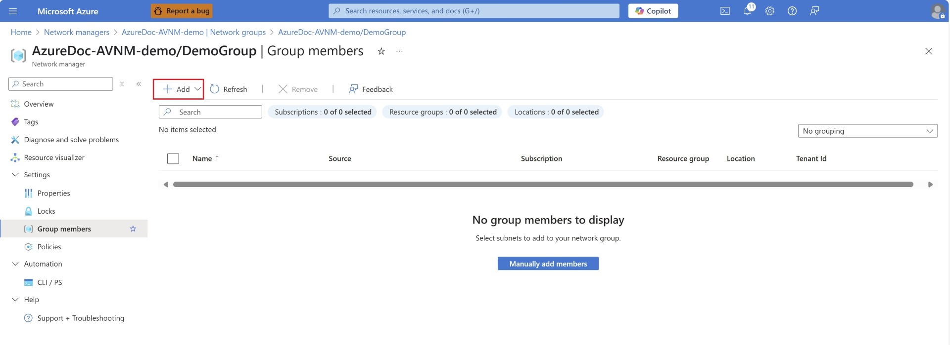Open the No grouping dropdown
The height and width of the screenshot is (345, 950).
(x=867, y=131)
